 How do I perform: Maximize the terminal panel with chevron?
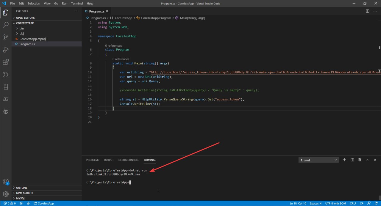pyautogui.click(x=367, y=160)
